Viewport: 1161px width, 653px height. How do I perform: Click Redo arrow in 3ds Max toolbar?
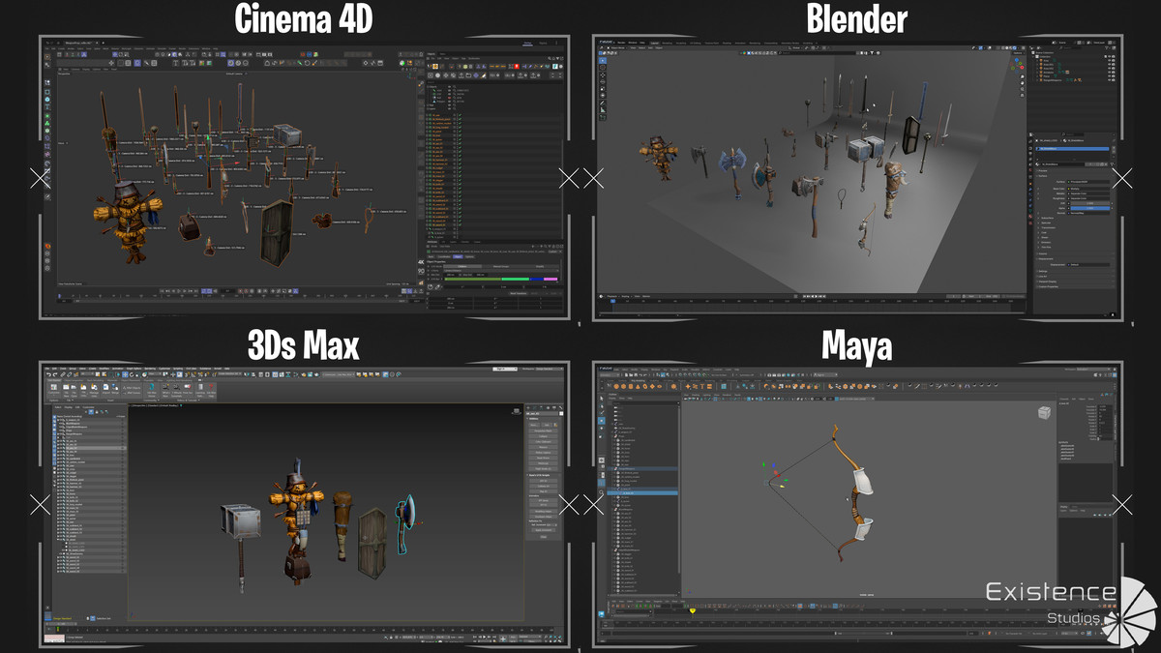(55, 374)
